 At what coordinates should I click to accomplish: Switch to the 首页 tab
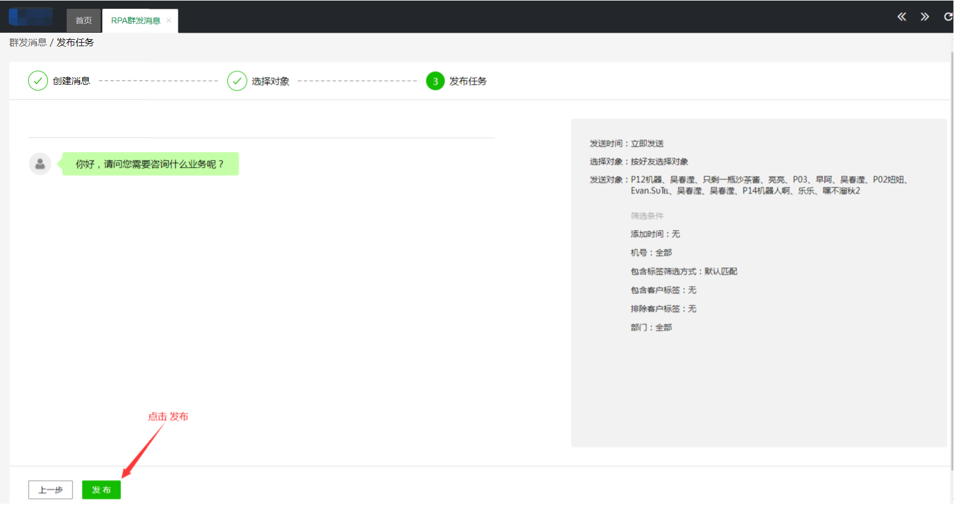(x=84, y=20)
